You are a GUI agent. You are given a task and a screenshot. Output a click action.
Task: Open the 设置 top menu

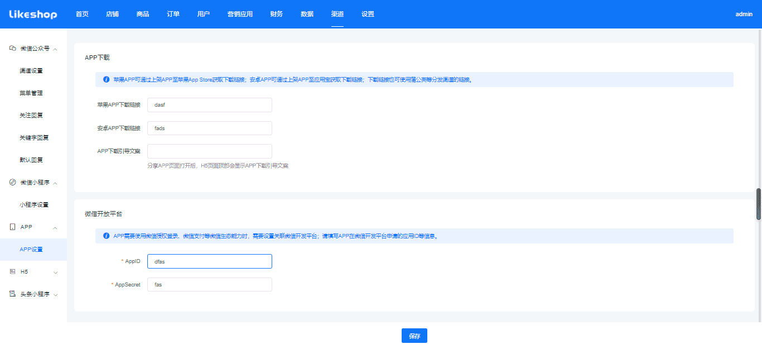(x=368, y=14)
